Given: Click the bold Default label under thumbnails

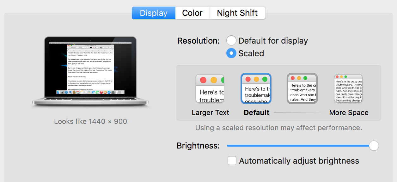Looking at the screenshot, I should tap(257, 112).
